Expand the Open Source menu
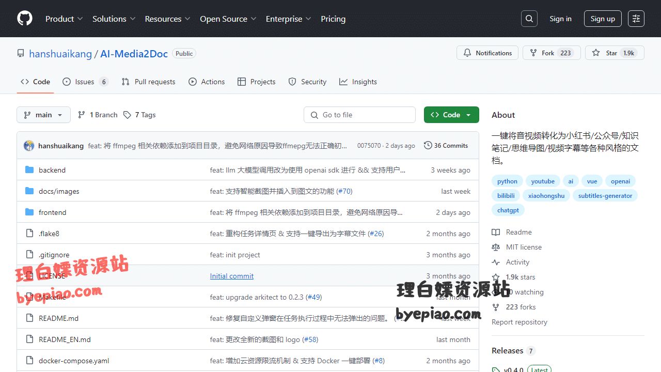661x372 pixels. click(228, 19)
